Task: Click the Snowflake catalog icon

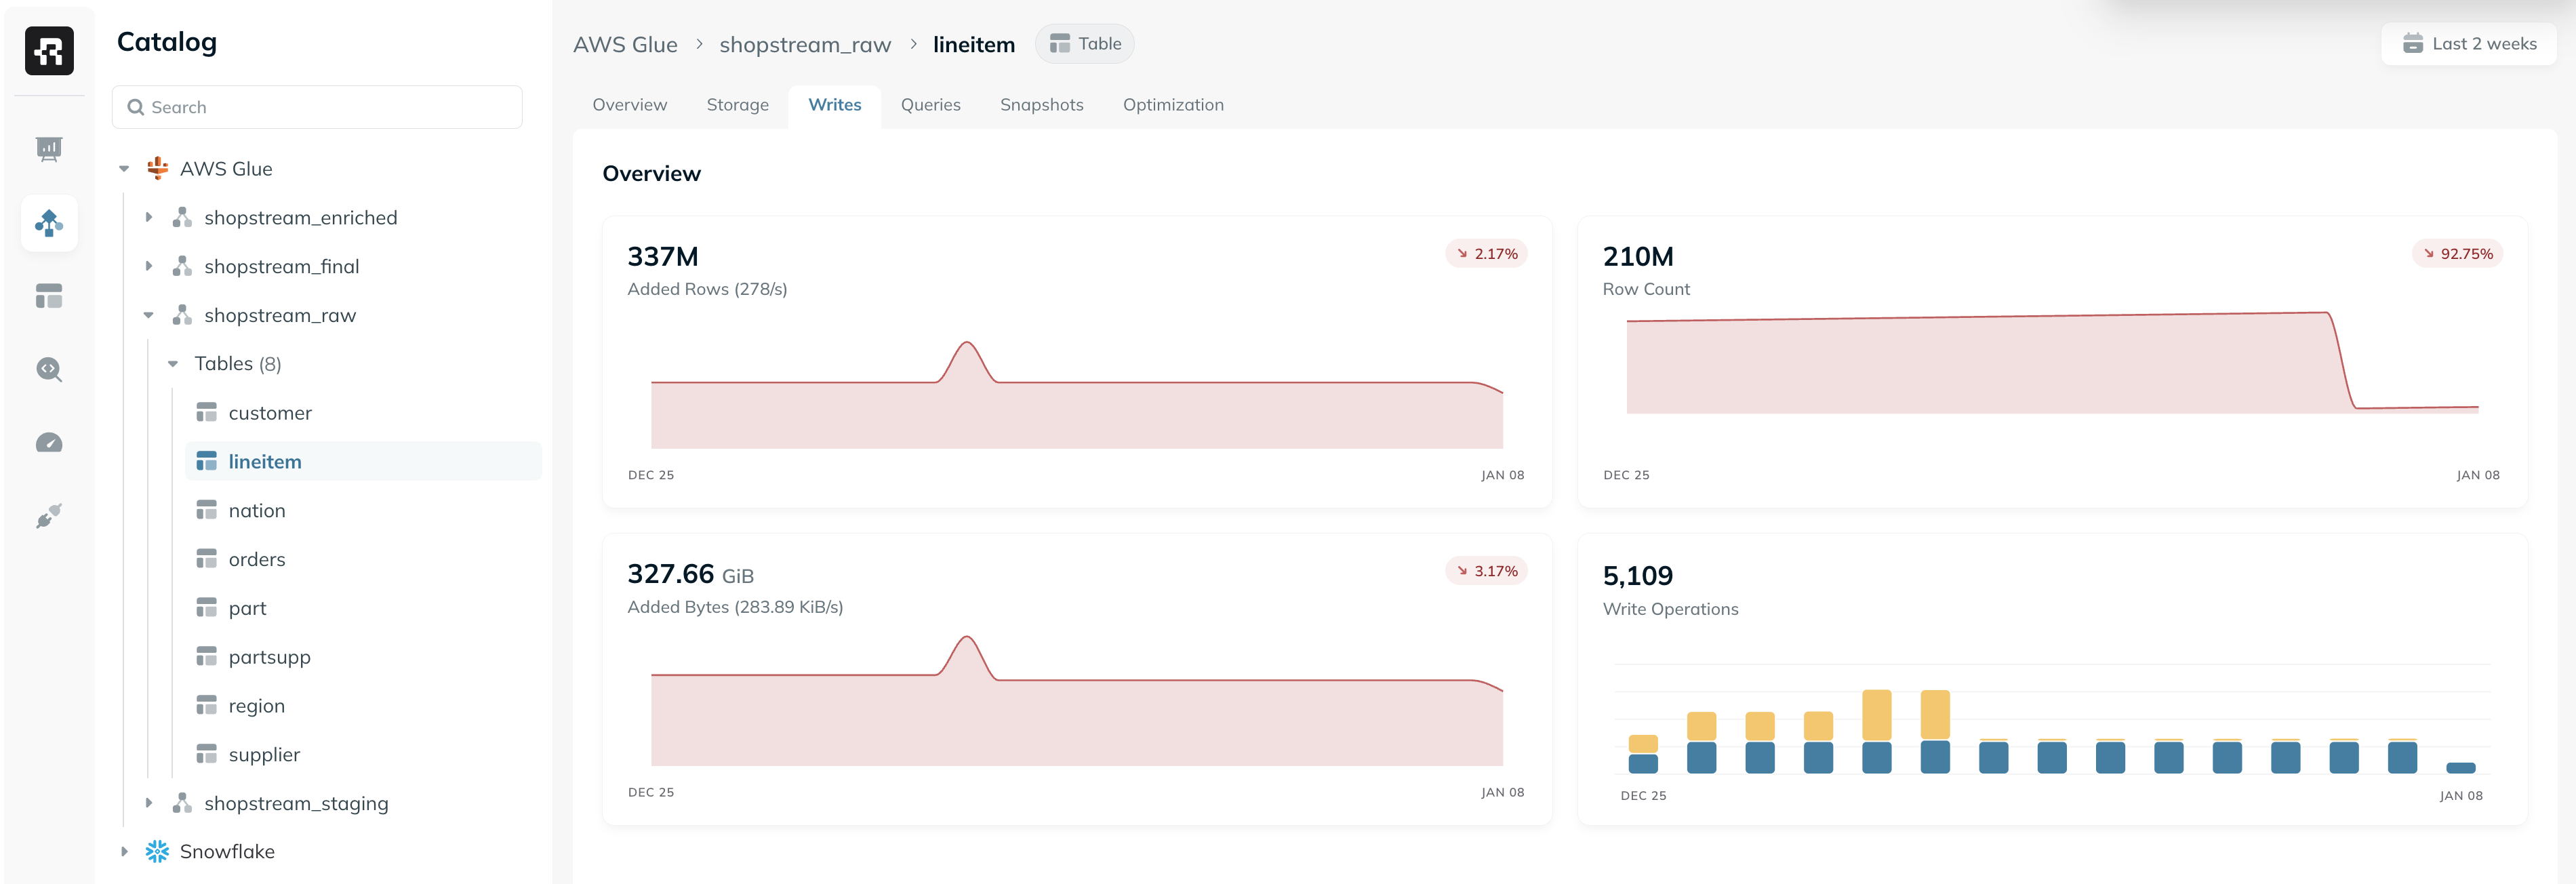Action: click(157, 851)
